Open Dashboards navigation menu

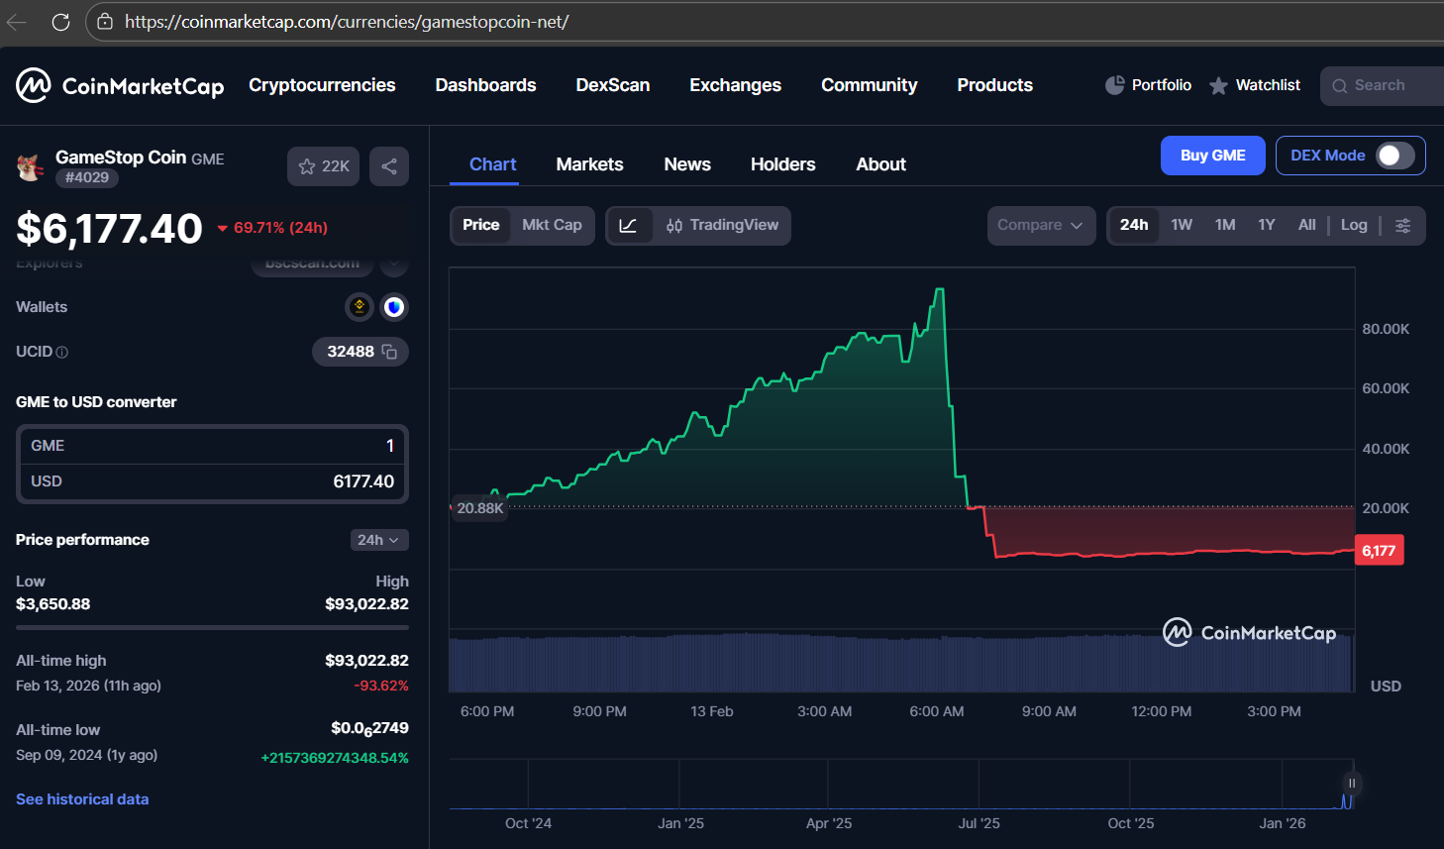click(x=485, y=85)
